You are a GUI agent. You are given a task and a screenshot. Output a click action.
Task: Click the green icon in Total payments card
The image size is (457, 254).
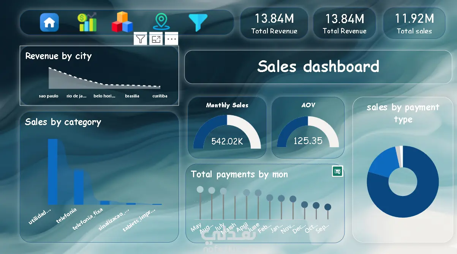(337, 171)
